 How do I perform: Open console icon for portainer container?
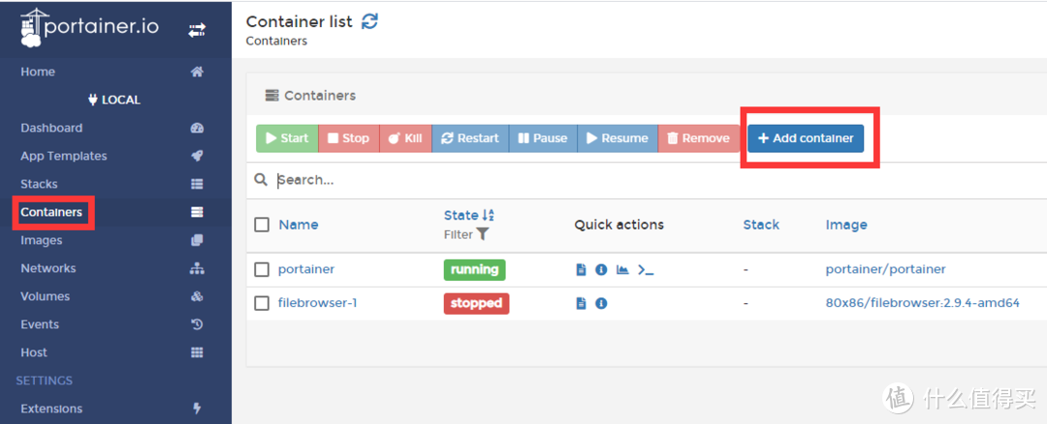coord(646,270)
